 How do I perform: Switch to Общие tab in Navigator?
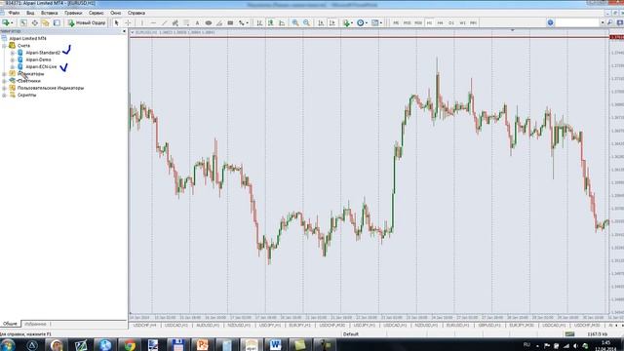[11, 324]
